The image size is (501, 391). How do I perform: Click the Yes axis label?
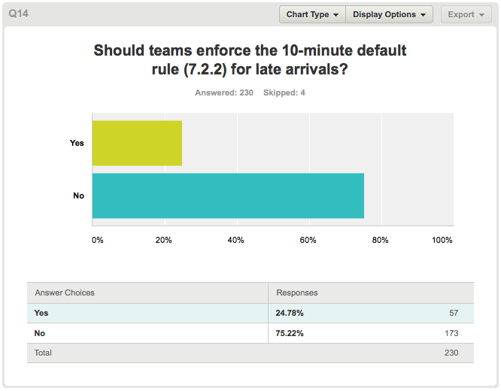[77, 143]
